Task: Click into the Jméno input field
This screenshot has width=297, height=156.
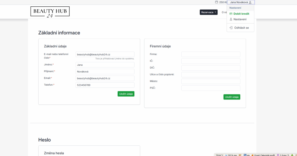Action: (x=105, y=65)
